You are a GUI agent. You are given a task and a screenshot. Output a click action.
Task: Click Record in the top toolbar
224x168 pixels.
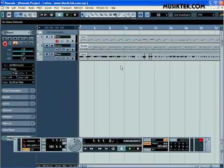pos(75,15)
